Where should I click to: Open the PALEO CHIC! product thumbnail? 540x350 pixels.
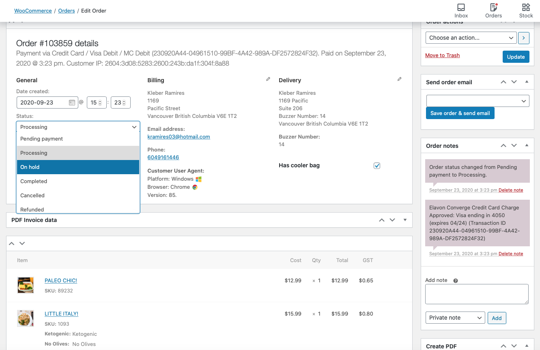coord(26,285)
